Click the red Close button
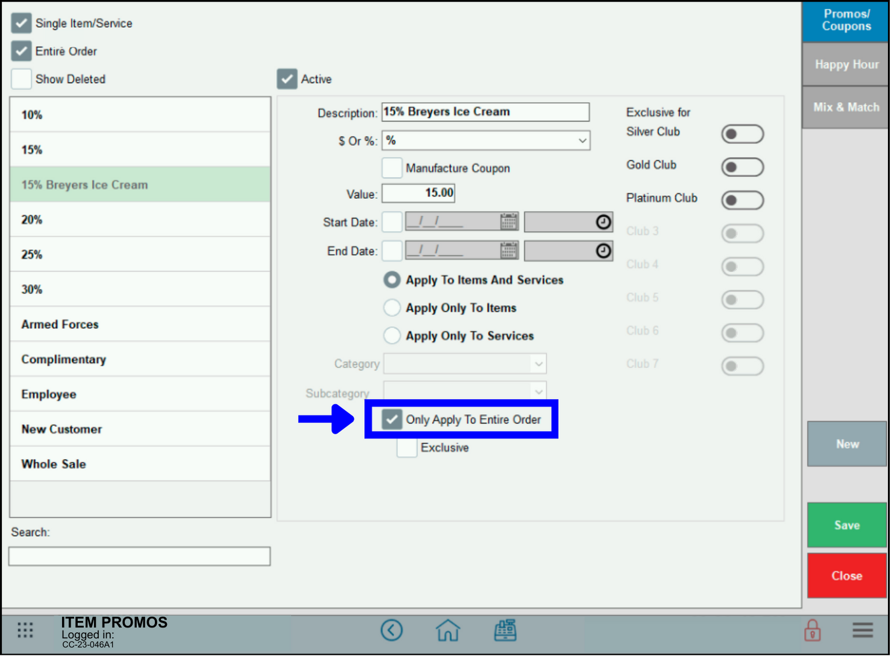891x657 pixels. tap(846, 576)
